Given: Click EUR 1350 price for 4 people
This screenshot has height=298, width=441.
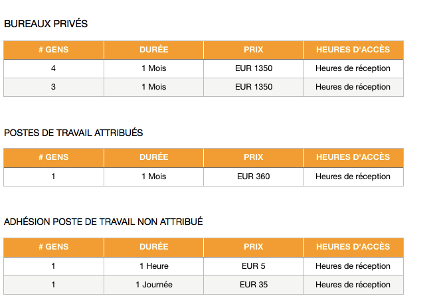Looking at the screenshot, I should click(x=254, y=68).
